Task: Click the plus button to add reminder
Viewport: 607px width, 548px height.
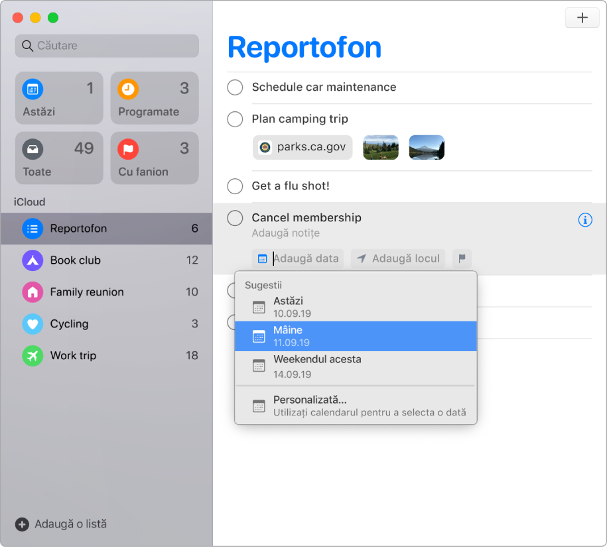Action: (x=582, y=18)
